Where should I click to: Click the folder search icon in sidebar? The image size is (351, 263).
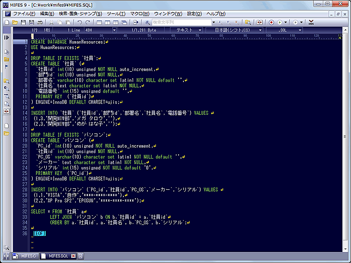coord(7,81)
